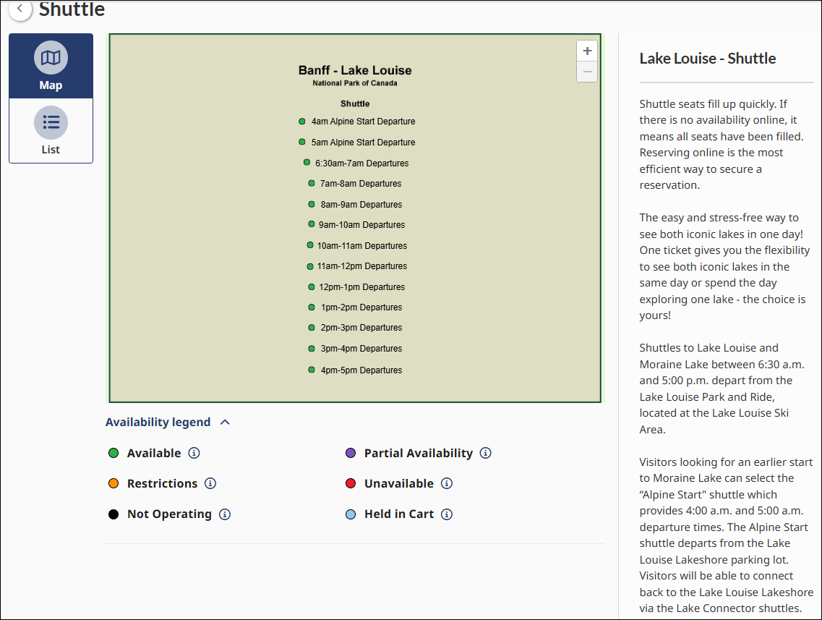Pick the 9am-10am Departures marker
The height and width of the screenshot is (620, 822).
coord(312,224)
